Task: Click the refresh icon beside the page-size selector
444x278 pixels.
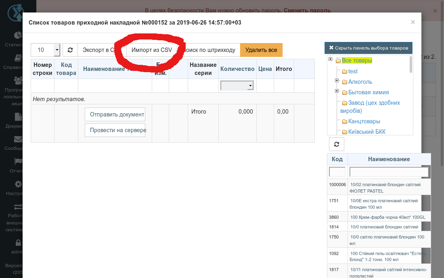Action: click(70, 50)
